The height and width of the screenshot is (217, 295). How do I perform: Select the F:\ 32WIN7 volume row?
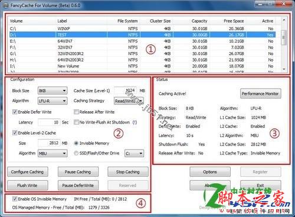pyautogui.click(x=142, y=47)
